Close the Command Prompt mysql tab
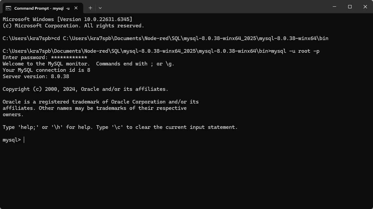 coord(77,8)
